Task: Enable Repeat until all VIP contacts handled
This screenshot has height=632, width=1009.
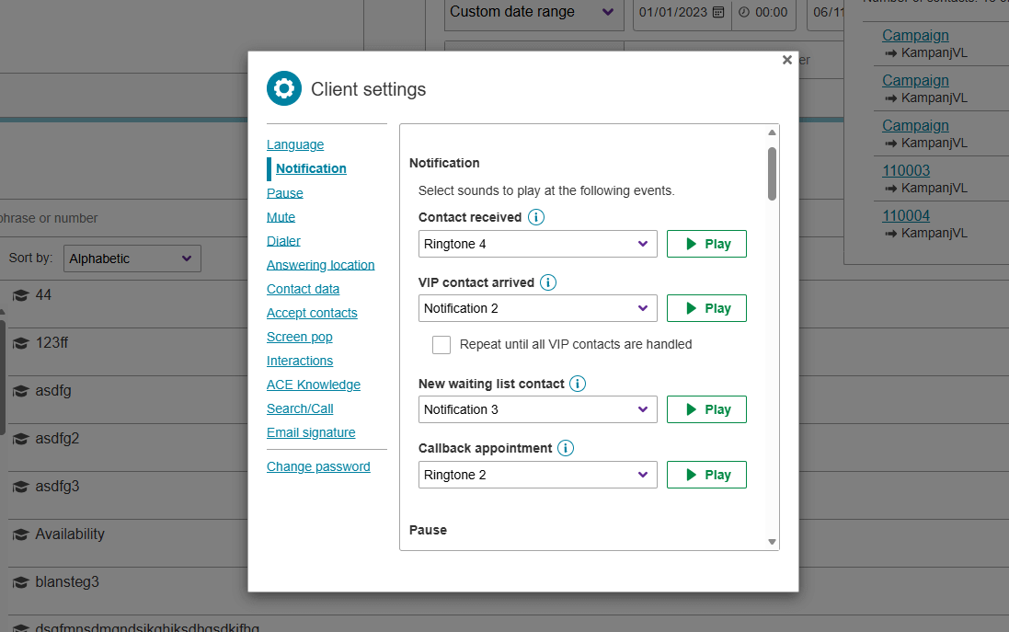Action: 441,345
